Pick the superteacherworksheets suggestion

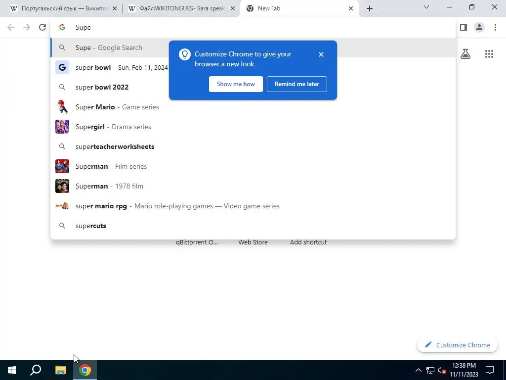(253, 146)
